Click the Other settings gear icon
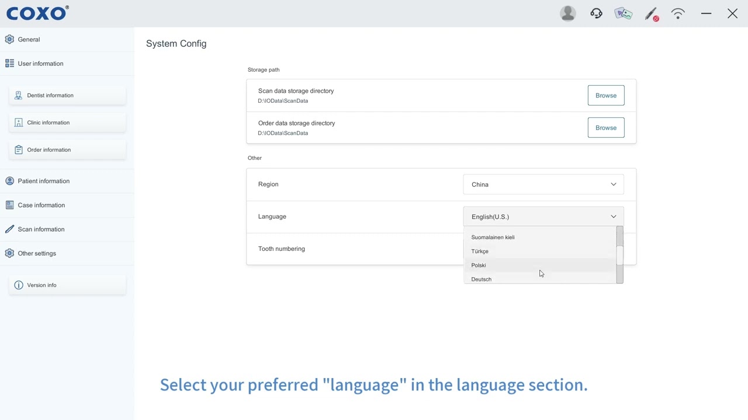Screen dimensions: 748x420 click(x=9, y=253)
